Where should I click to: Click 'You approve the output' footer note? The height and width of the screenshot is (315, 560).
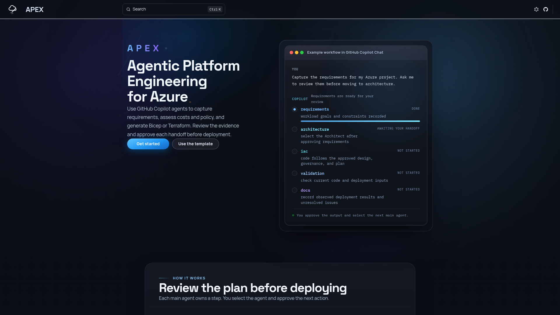(352, 215)
